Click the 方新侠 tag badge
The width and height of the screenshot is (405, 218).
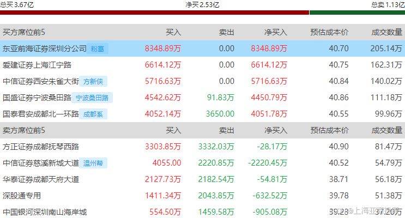[x=93, y=81]
